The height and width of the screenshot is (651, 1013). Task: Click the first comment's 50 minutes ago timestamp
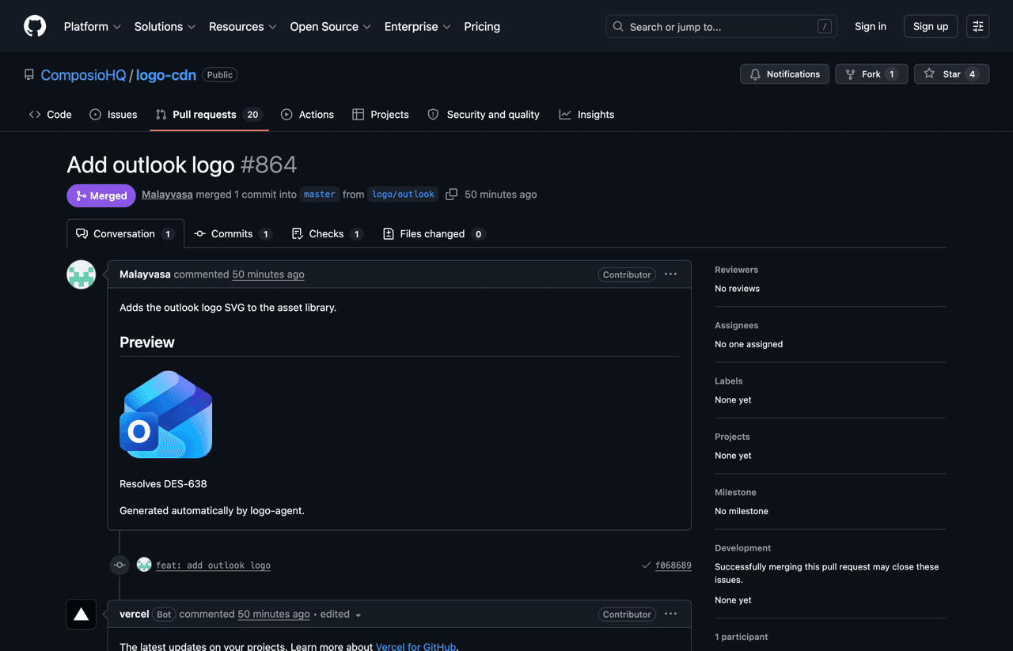point(268,274)
